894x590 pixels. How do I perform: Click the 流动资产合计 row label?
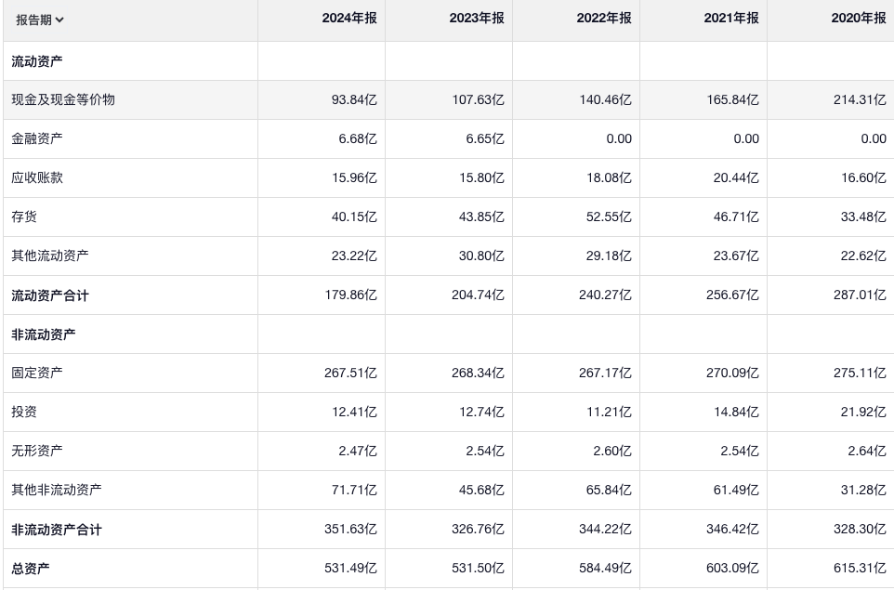(50, 295)
